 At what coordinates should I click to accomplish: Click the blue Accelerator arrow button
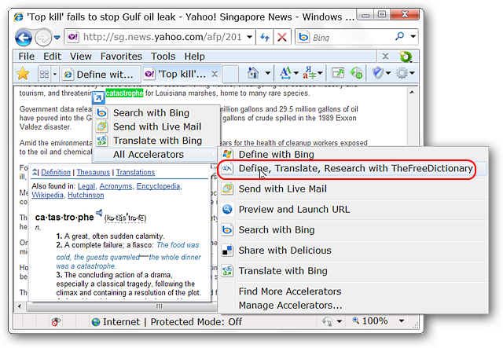pyautogui.click(x=98, y=97)
